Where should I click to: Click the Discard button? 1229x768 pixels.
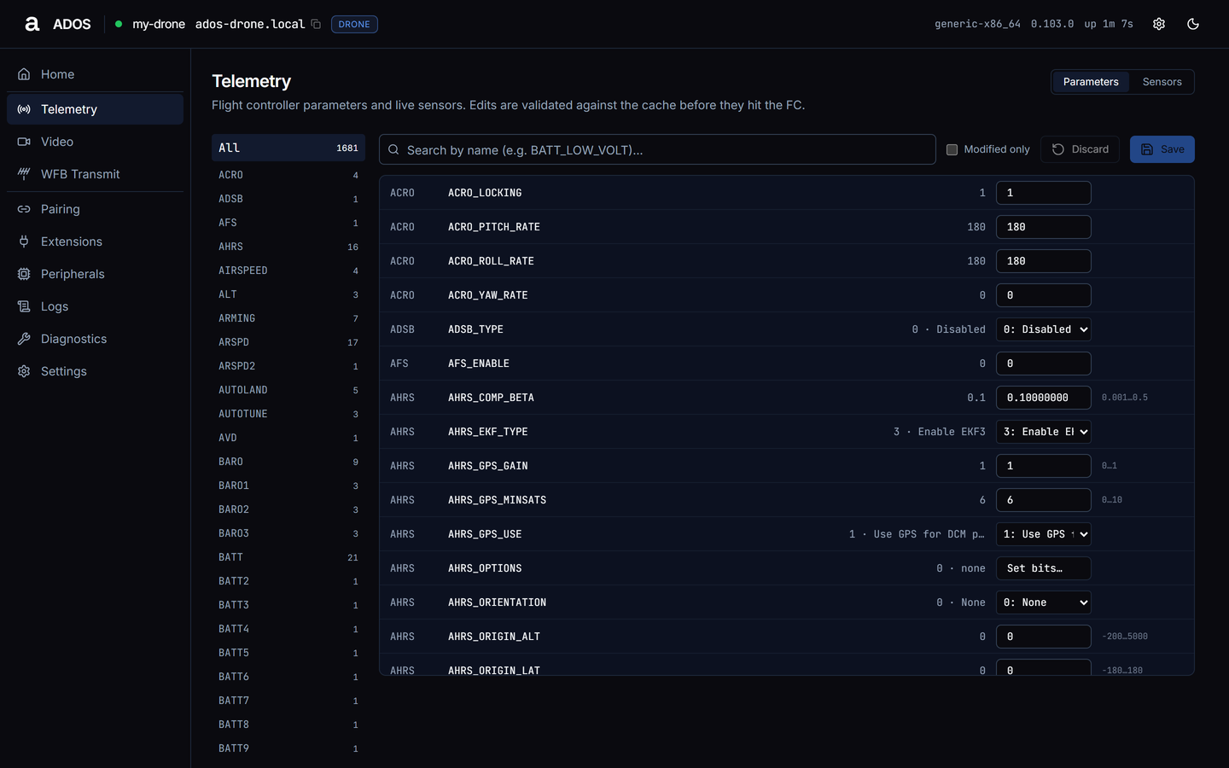[1080, 149]
